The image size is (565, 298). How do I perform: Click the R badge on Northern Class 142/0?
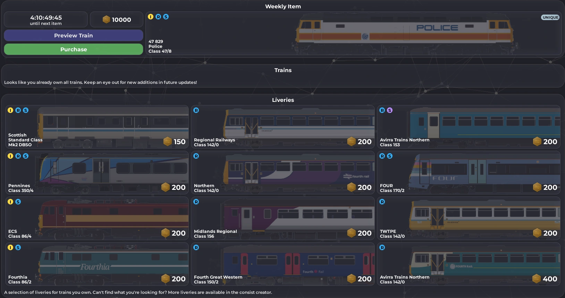(x=196, y=156)
